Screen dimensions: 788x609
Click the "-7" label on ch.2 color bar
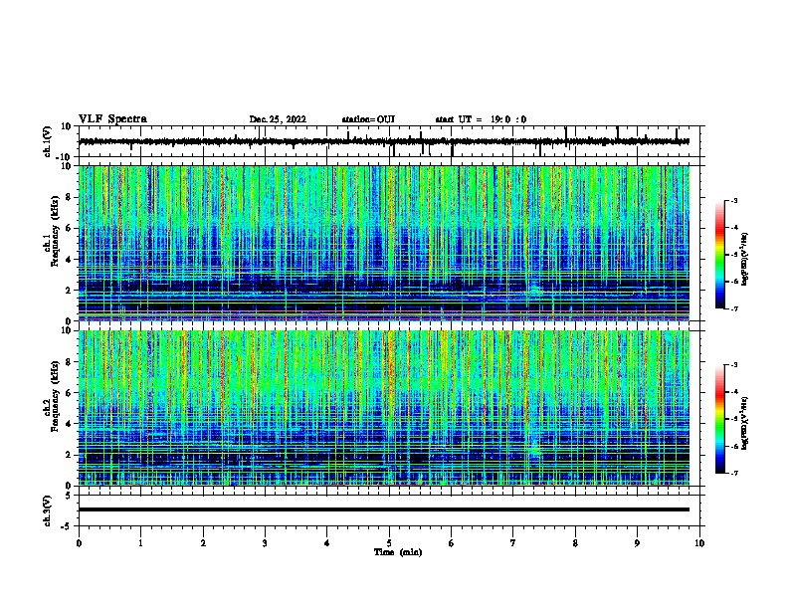(733, 473)
